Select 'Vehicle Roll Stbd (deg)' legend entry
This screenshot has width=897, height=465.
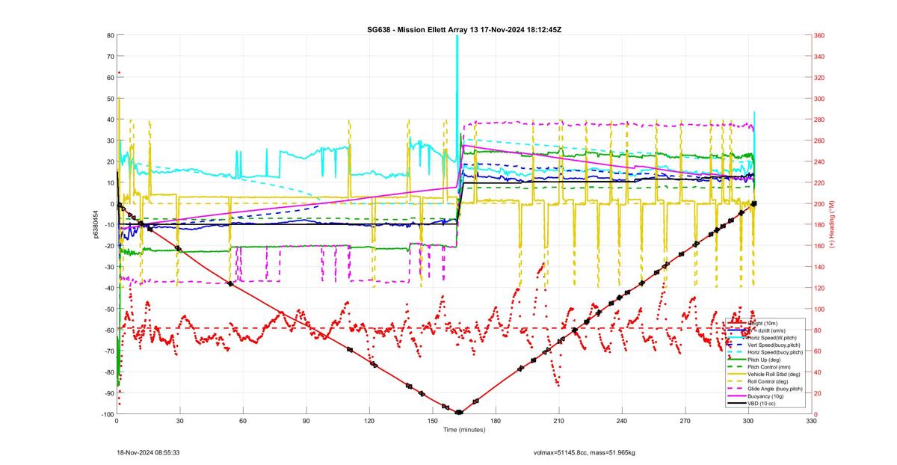point(774,374)
